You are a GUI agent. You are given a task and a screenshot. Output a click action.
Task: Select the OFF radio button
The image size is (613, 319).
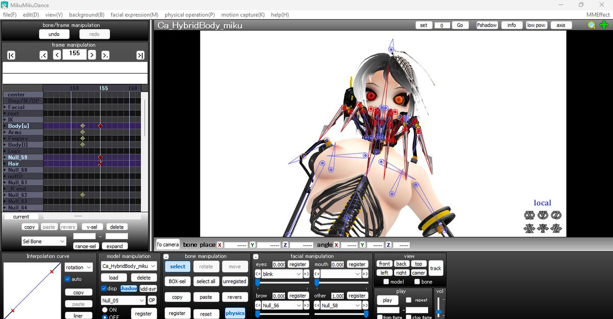point(105,317)
